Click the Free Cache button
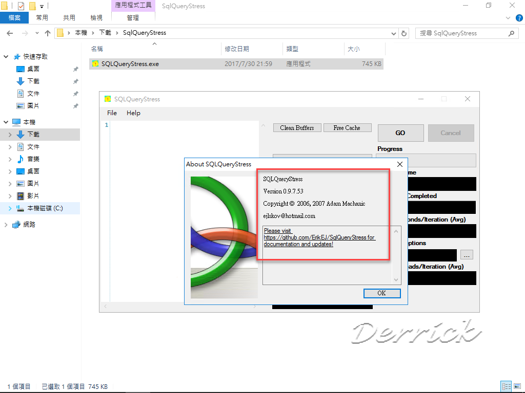This screenshot has width=525, height=393. [347, 127]
